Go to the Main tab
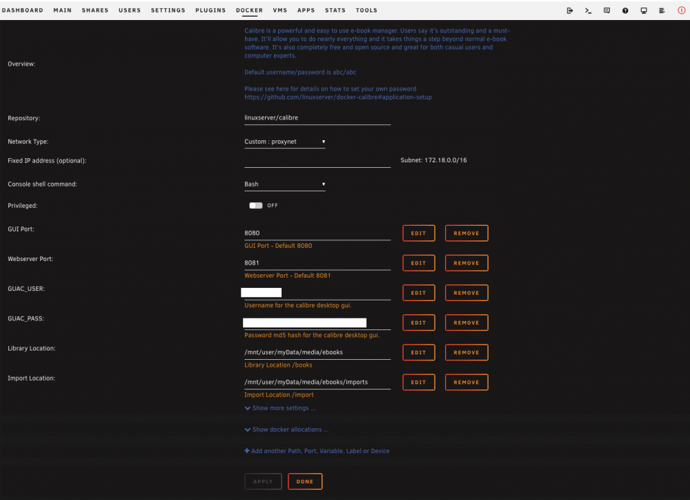 click(x=63, y=10)
